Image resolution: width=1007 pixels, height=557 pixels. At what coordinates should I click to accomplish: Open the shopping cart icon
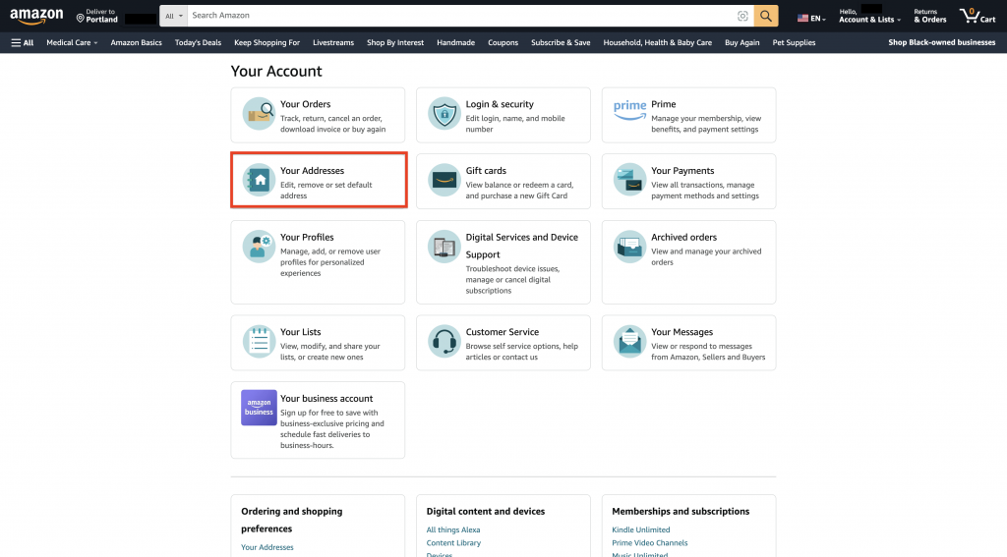click(977, 16)
